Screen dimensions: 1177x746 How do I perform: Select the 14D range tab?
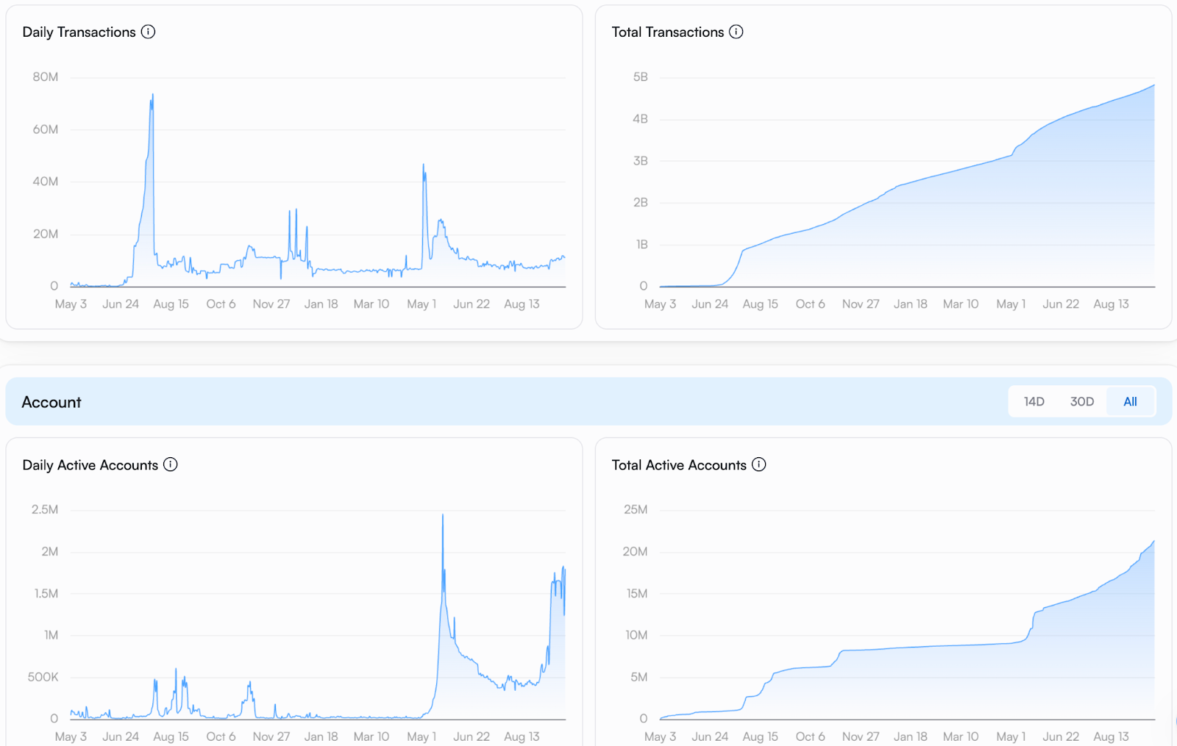pyautogui.click(x=1034, y=401)
